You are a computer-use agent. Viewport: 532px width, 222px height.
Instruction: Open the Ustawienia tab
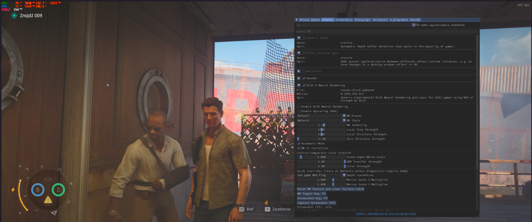(x=344, y=20)
